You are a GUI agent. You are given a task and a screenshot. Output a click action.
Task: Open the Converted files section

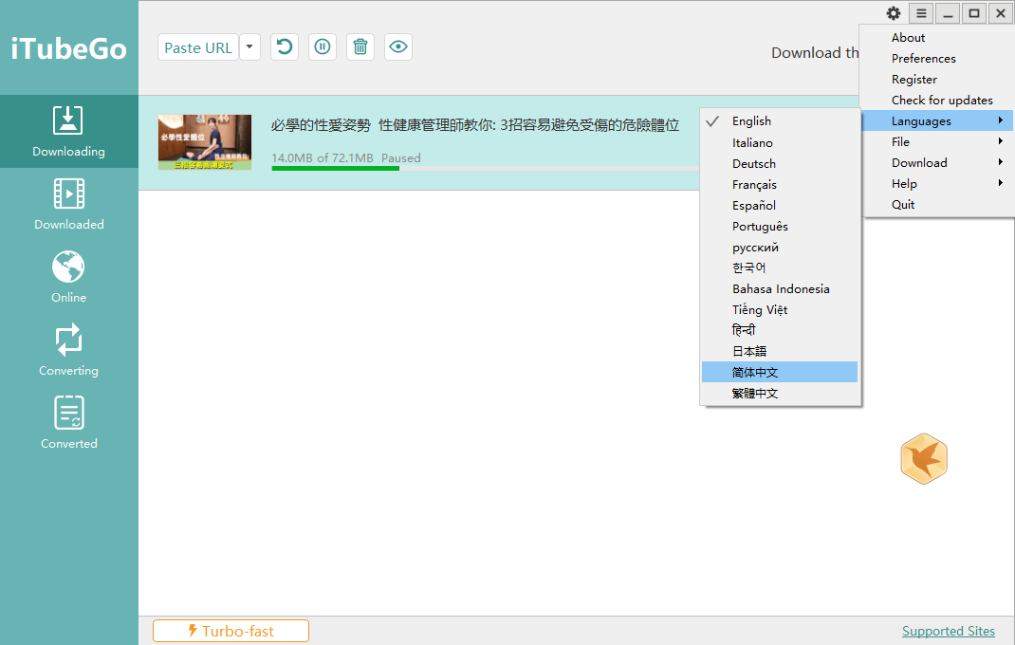(68, 424)
